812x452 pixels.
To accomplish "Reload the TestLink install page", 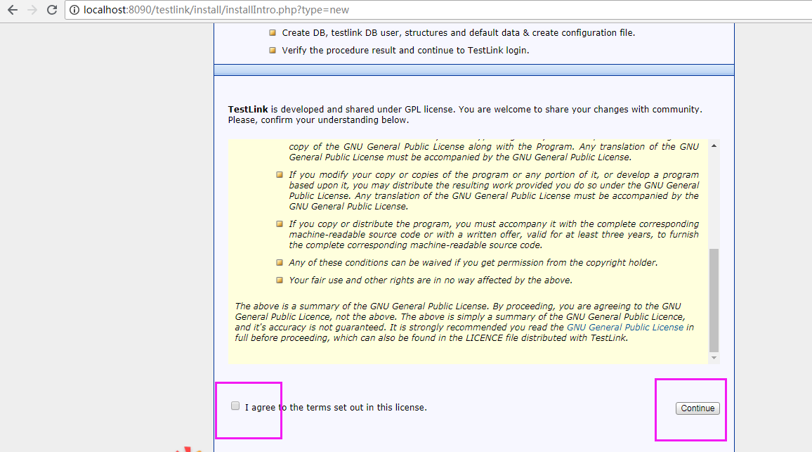I will tap(52, 10).
